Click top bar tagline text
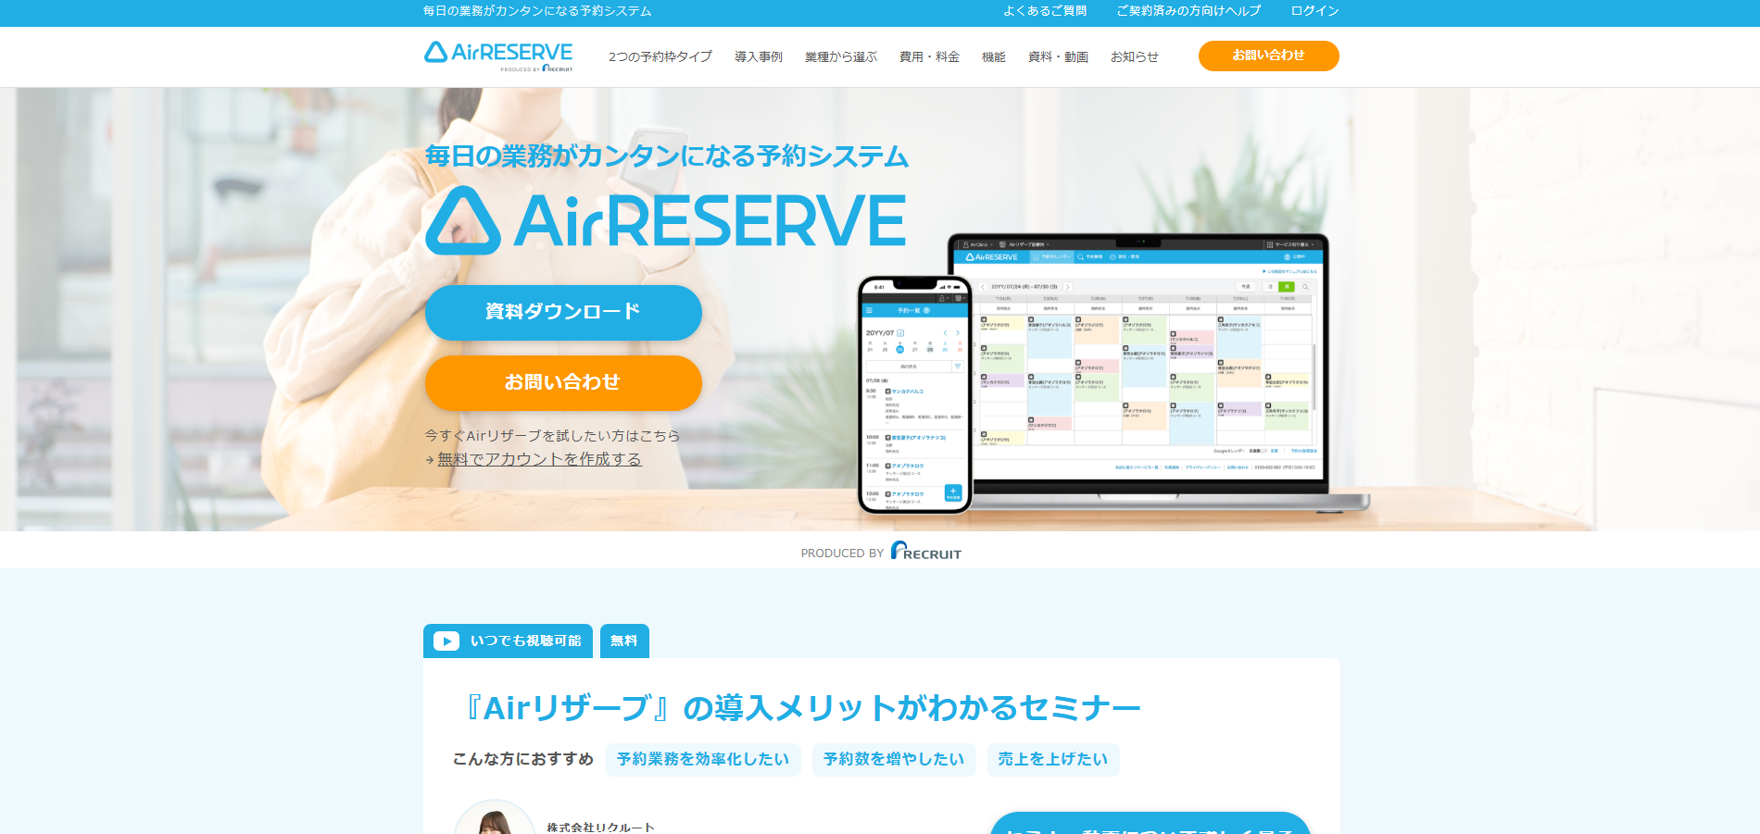This screenshot has width=1760, height=834. (x=537, y=11)
